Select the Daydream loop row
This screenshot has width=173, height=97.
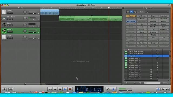coord(147,56)
